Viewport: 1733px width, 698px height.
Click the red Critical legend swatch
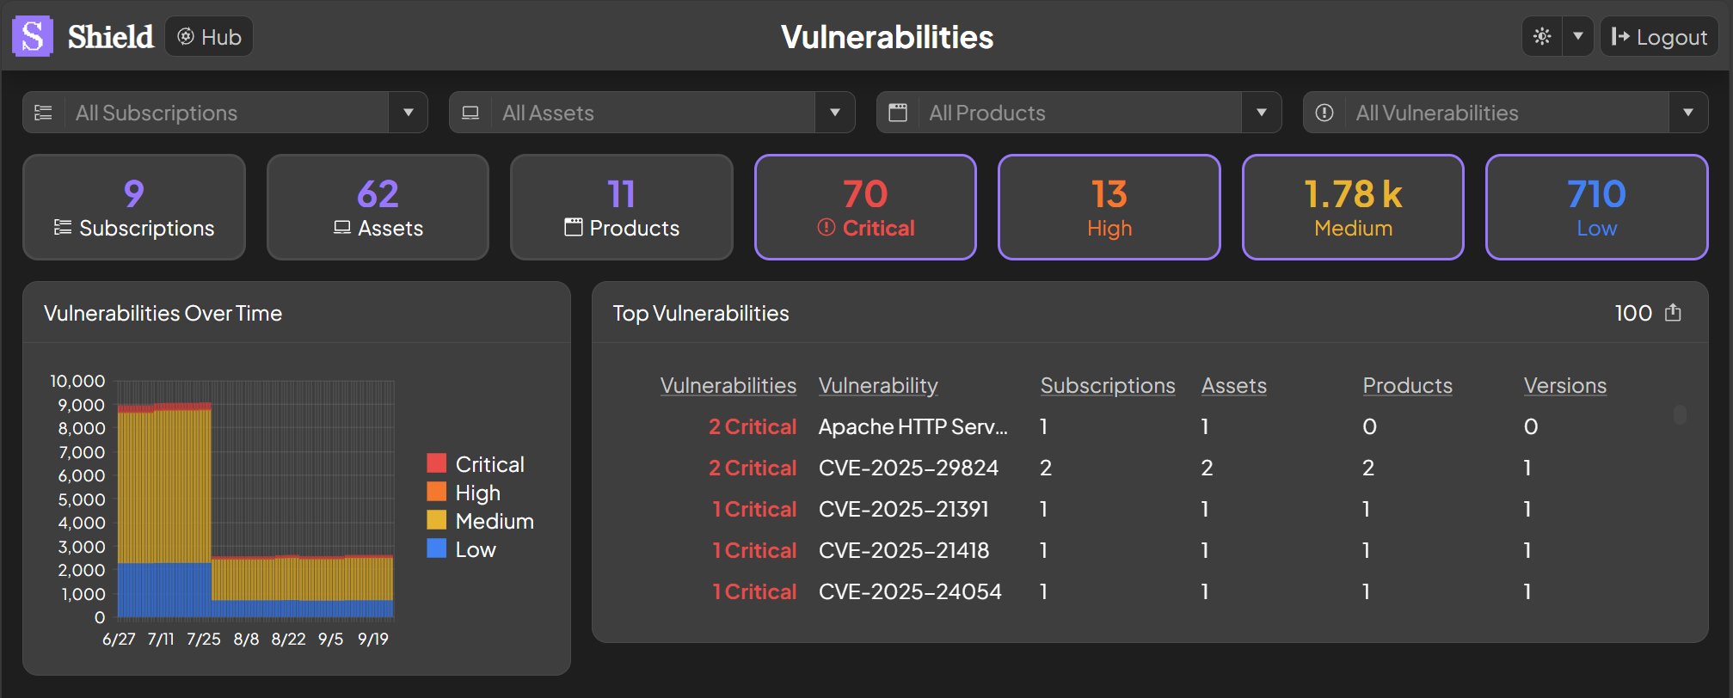tap(437, 463)
